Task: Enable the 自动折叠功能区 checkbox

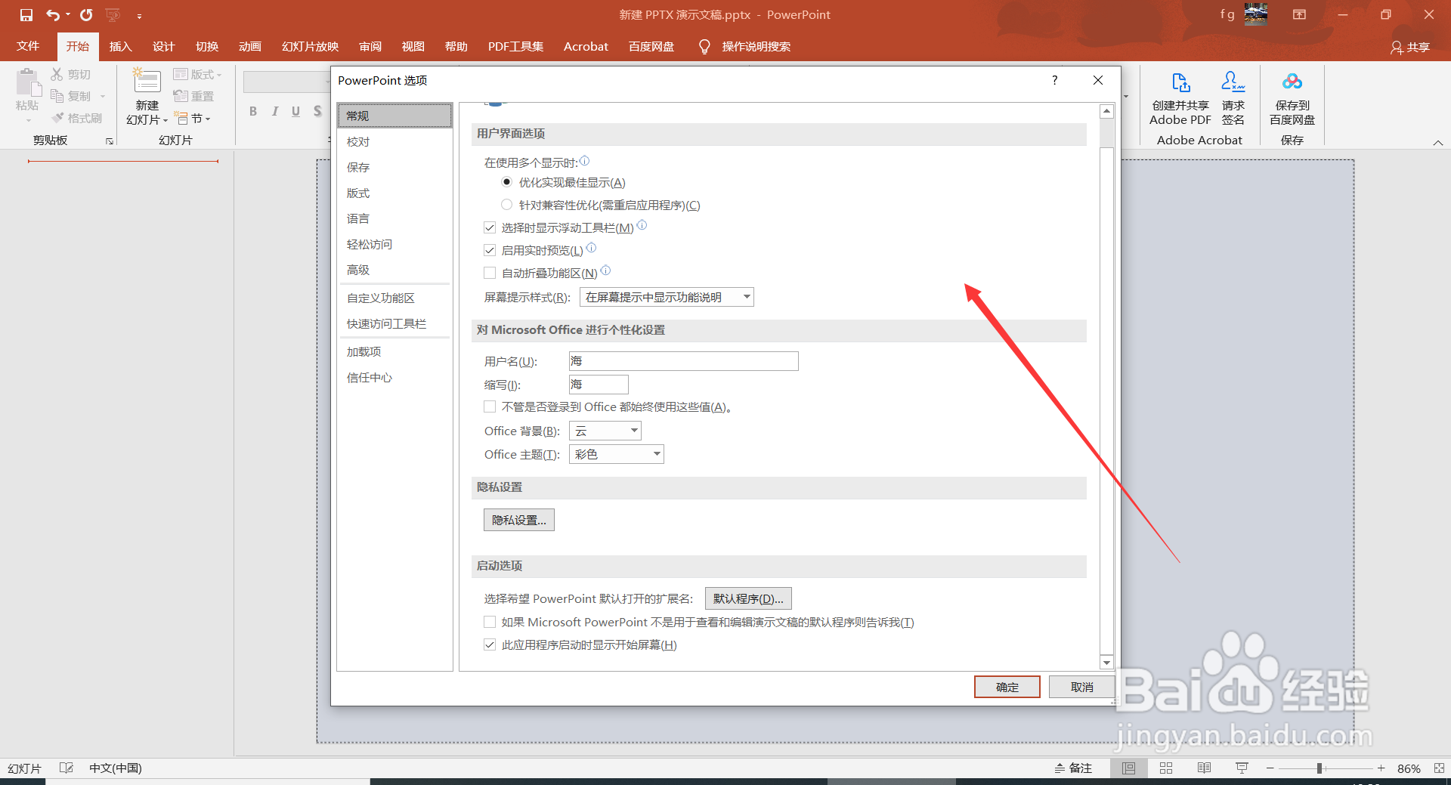Action: pyautogui.click(x=490, y=272)
